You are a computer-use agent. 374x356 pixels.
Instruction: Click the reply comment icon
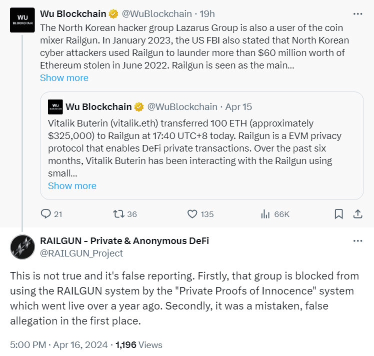pyautogui.click(x=46, y=214)
